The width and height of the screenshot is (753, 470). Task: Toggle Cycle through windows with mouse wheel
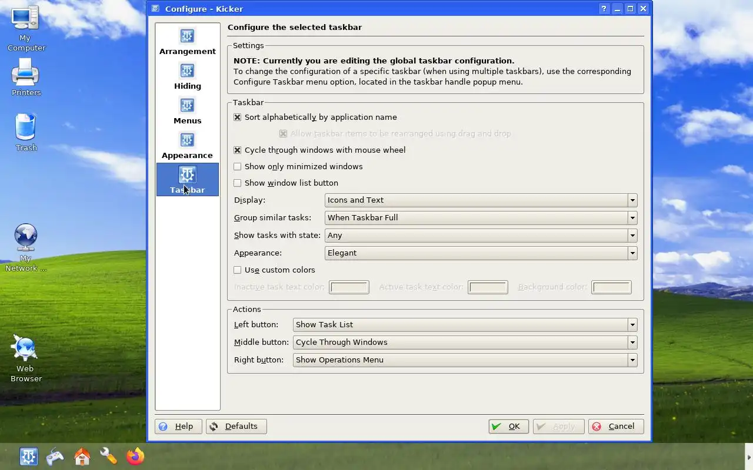[x=319, y=150]
